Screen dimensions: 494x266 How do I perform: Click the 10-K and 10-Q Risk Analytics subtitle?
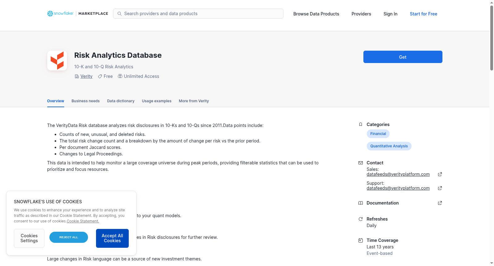(104, 67)
